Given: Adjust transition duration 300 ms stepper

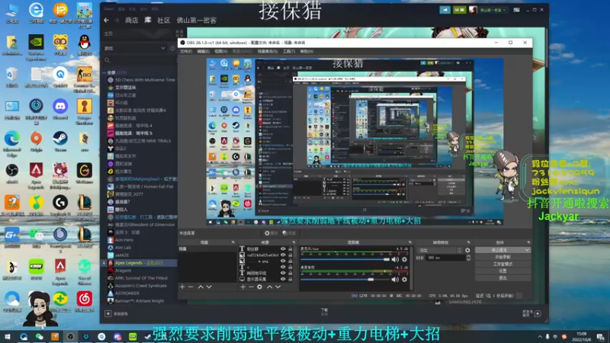Looking at the screenshot, I should click(468, 258).
